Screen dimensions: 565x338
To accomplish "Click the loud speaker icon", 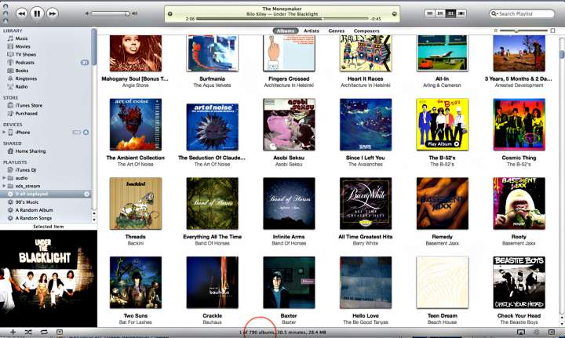I will point(134,13).
